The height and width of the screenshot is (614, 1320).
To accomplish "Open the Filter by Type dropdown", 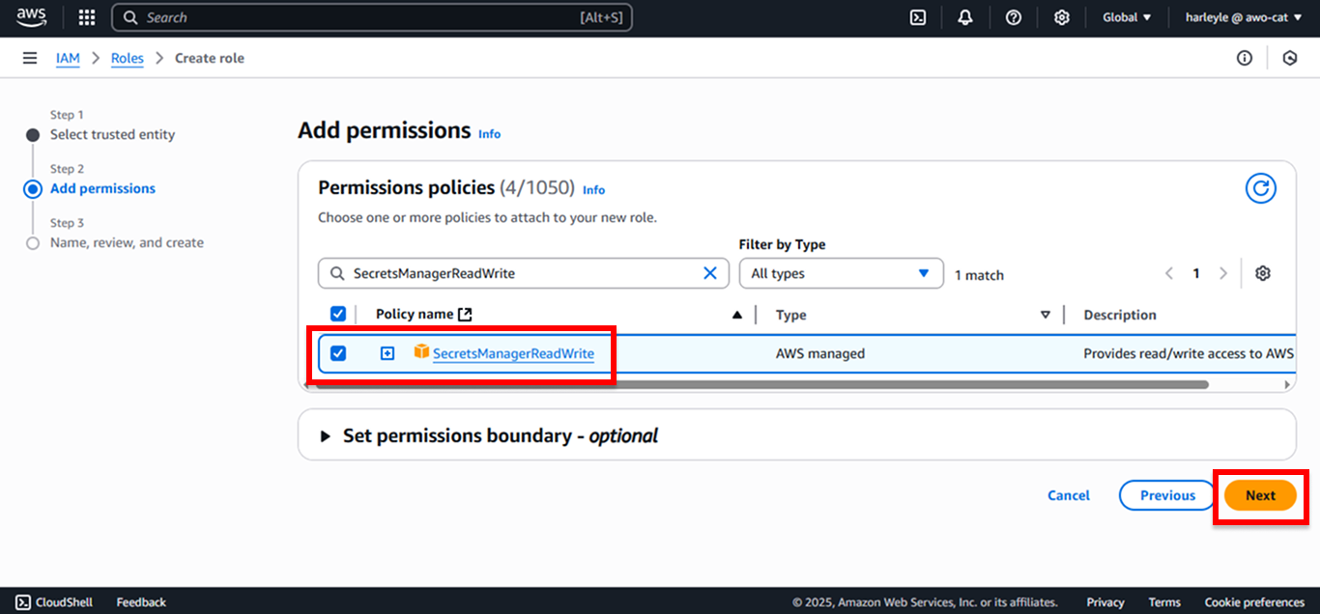I will [841, 273].
